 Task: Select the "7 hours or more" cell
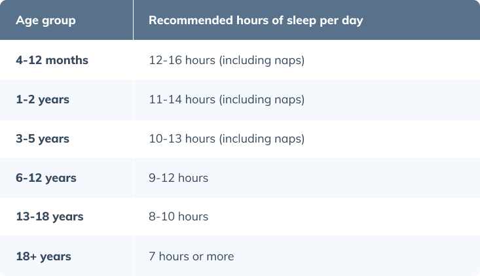coord(191,256)
